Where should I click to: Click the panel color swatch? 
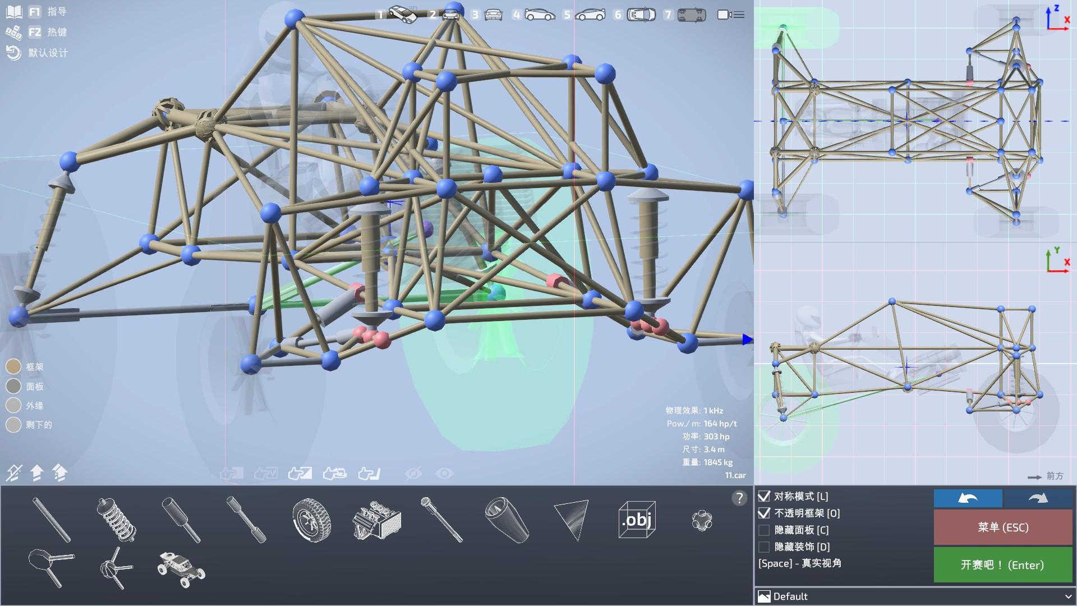click(13, 386)
